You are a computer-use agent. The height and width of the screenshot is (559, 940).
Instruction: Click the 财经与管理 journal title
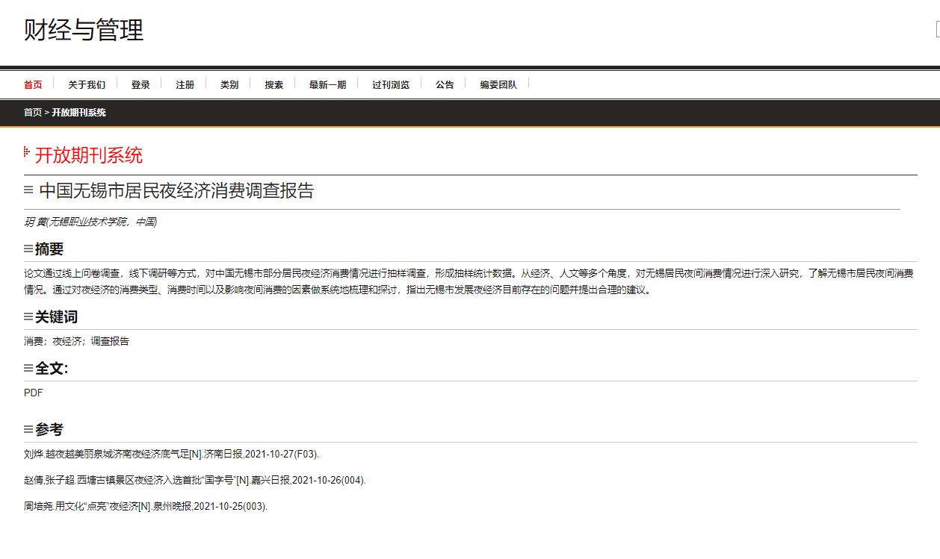pyautogui.click(x=84, y=30)
